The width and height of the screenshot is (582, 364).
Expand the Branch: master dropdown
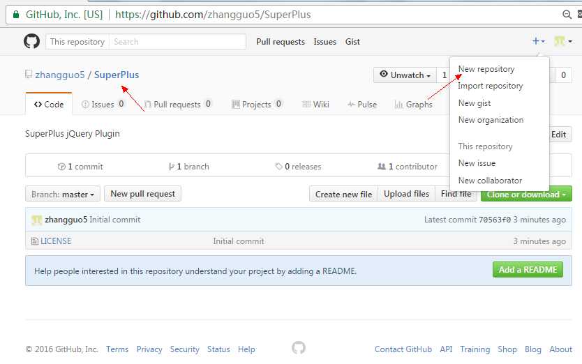coord(63,194)
